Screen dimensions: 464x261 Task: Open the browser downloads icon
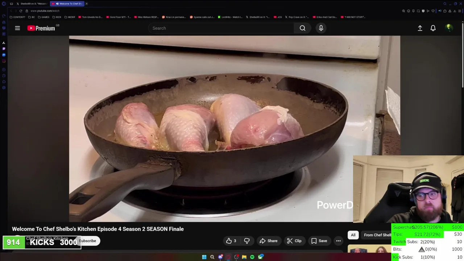455,11
